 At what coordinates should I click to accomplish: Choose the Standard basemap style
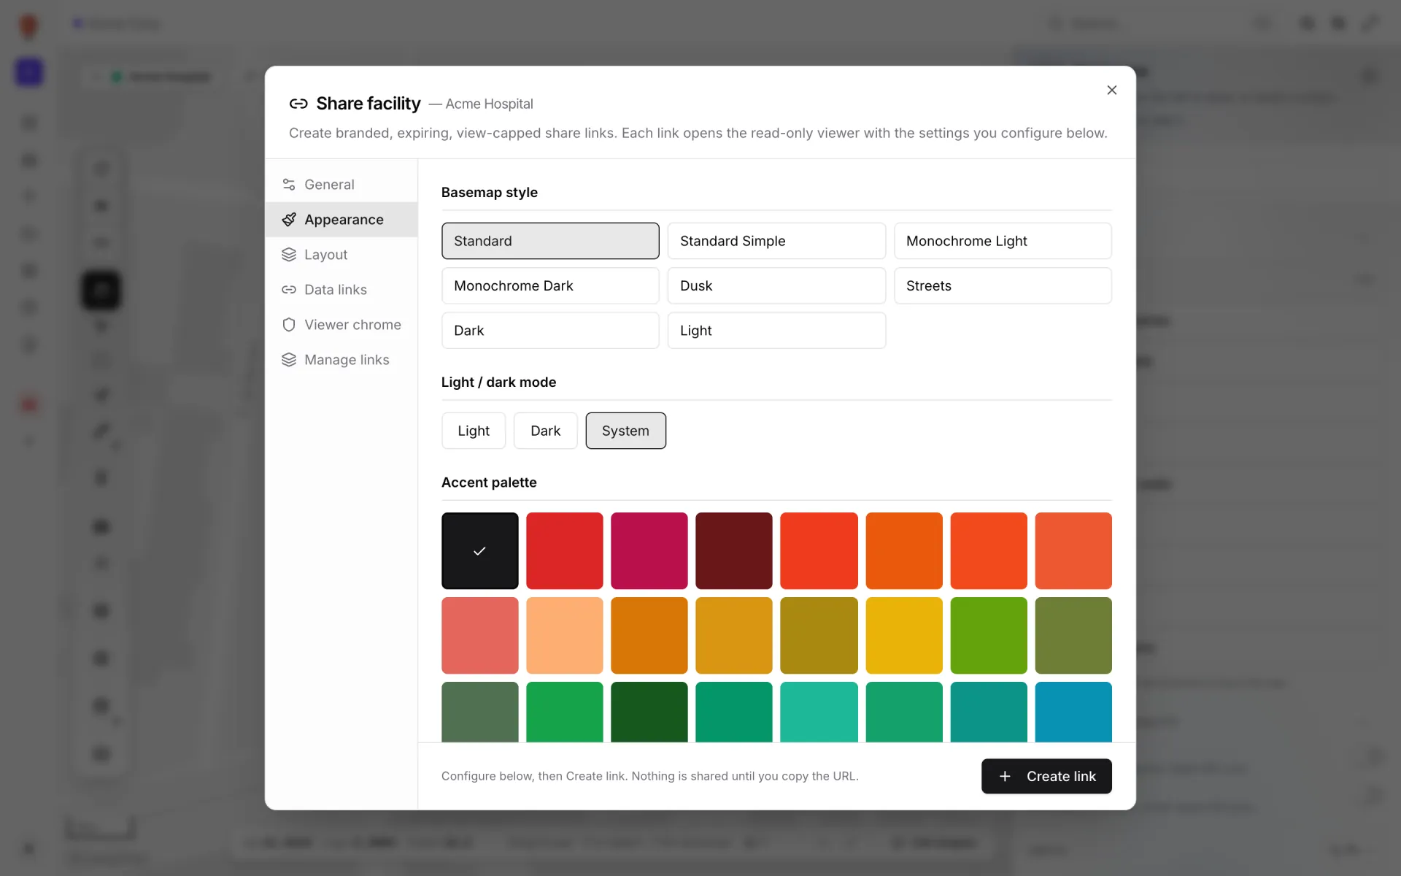(x=550, y=241)
